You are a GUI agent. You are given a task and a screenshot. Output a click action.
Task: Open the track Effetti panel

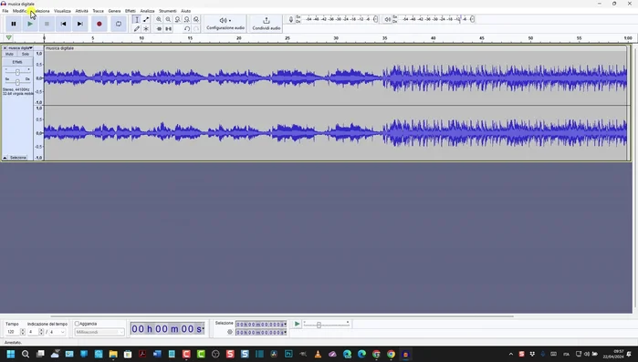click(x=17, y=62)
